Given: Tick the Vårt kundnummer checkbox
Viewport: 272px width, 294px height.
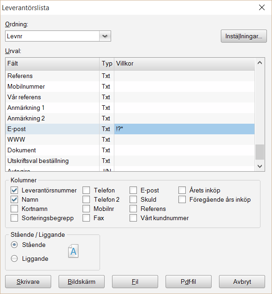Looking at the screenshot, I should point(133,218).
